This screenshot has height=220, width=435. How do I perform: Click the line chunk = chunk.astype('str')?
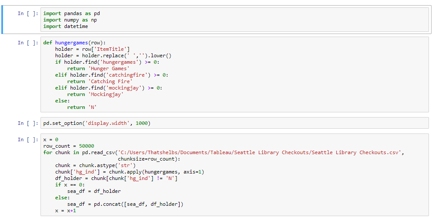click(x=96, y=165)
